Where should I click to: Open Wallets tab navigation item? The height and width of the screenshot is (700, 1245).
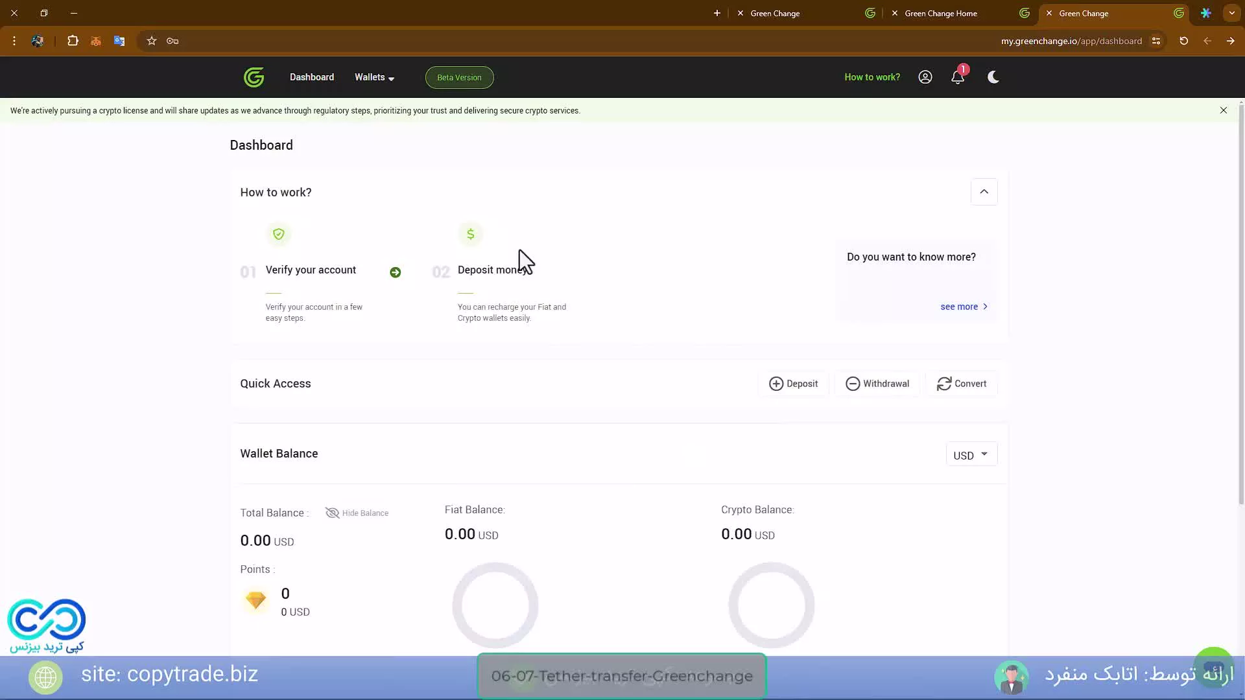pos(373,77)
